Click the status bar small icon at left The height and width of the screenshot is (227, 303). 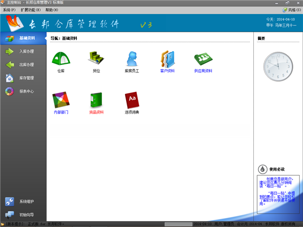point(3,224)
